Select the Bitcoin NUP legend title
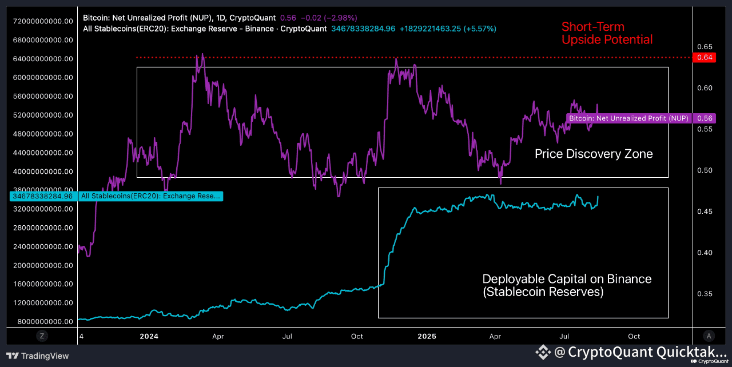732x367 pixels. pyautogui.click(x=179, y=18)
